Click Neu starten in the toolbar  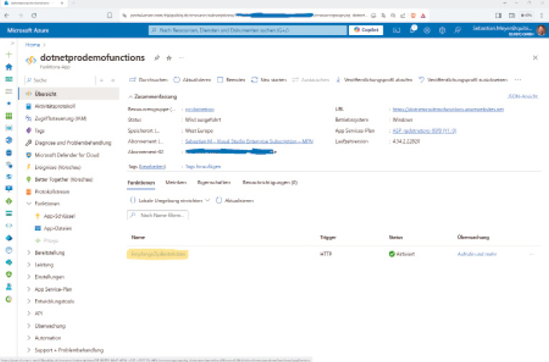pos(269,80)
